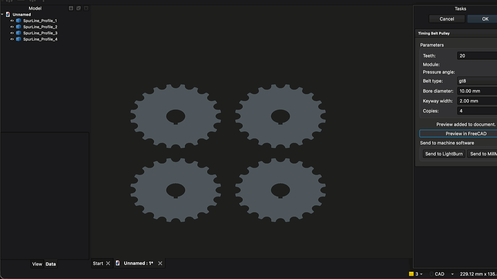Click the Bore diameter input field
Image resolution: width=497 pixels, height=279 pixels.
(477, 91)
